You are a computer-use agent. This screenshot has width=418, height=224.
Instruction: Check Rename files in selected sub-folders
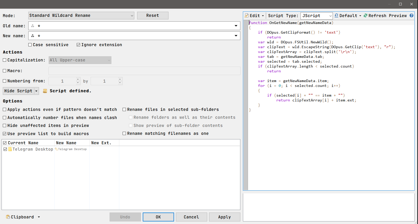click(124, 110)
